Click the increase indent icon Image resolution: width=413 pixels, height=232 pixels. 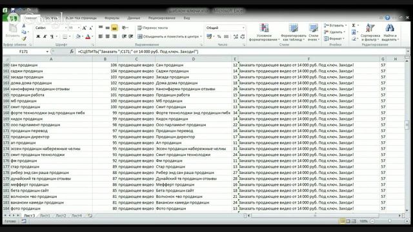click(130, 36)
